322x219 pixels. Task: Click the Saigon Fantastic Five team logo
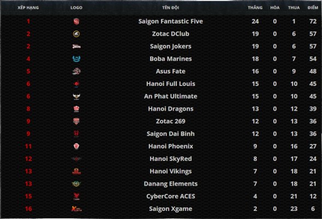pos(77,21)
